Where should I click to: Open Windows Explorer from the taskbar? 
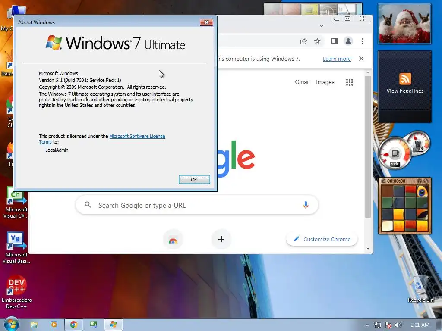click(34, 325)
